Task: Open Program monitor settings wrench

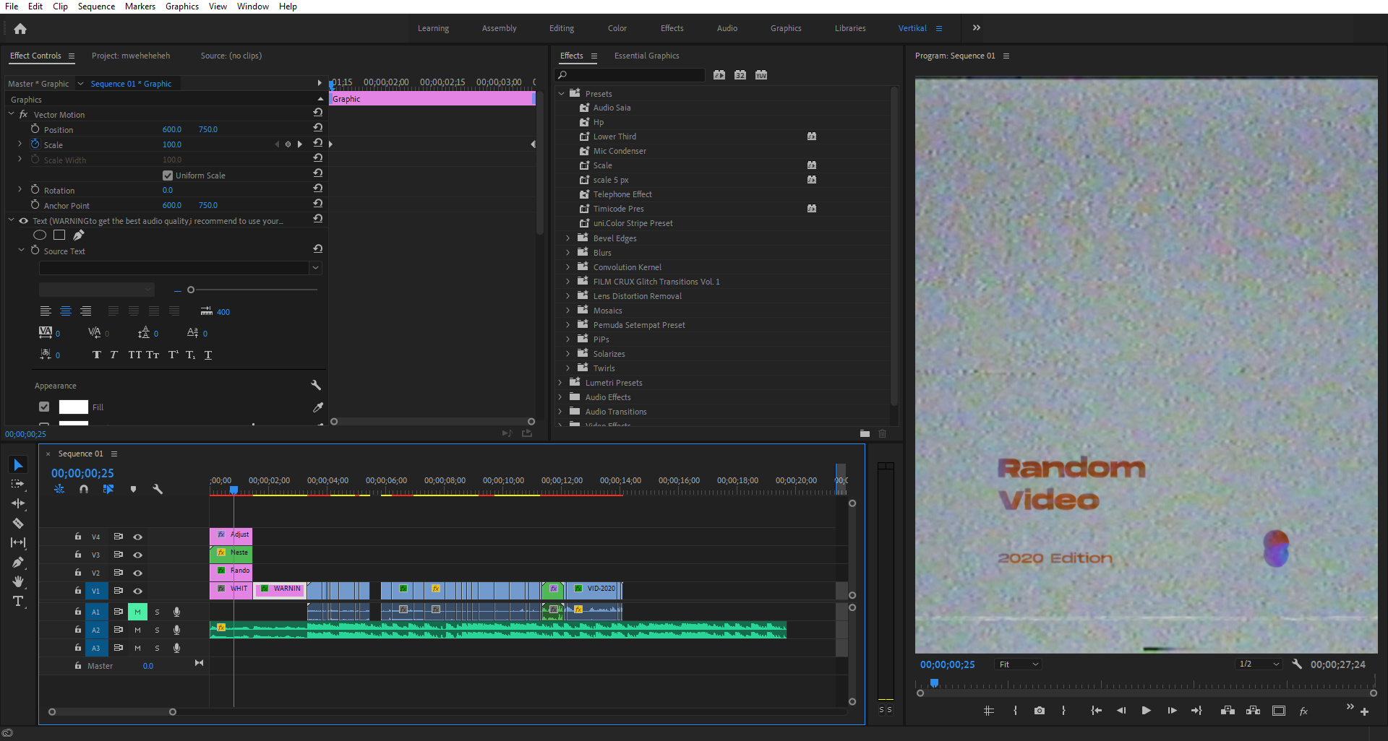Action: [x=1297, y=664]
